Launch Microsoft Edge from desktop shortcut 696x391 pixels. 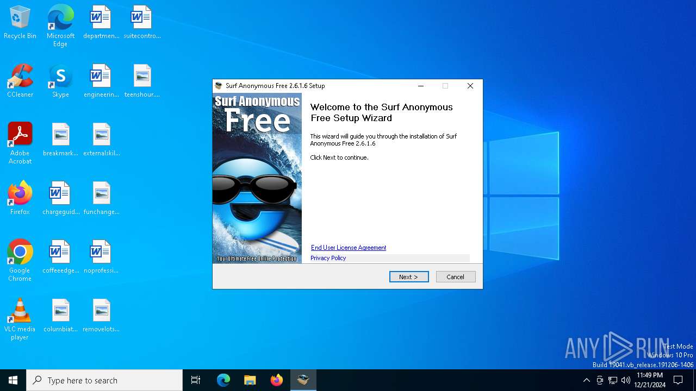click(x=60, y=26)
